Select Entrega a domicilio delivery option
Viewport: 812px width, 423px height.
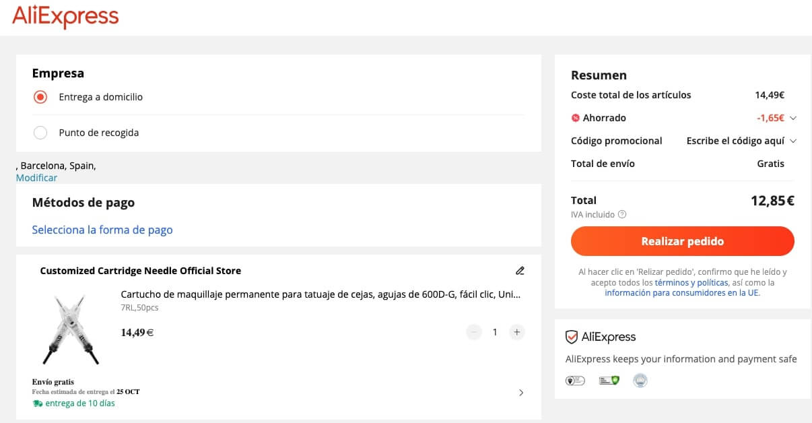point(40,96)
